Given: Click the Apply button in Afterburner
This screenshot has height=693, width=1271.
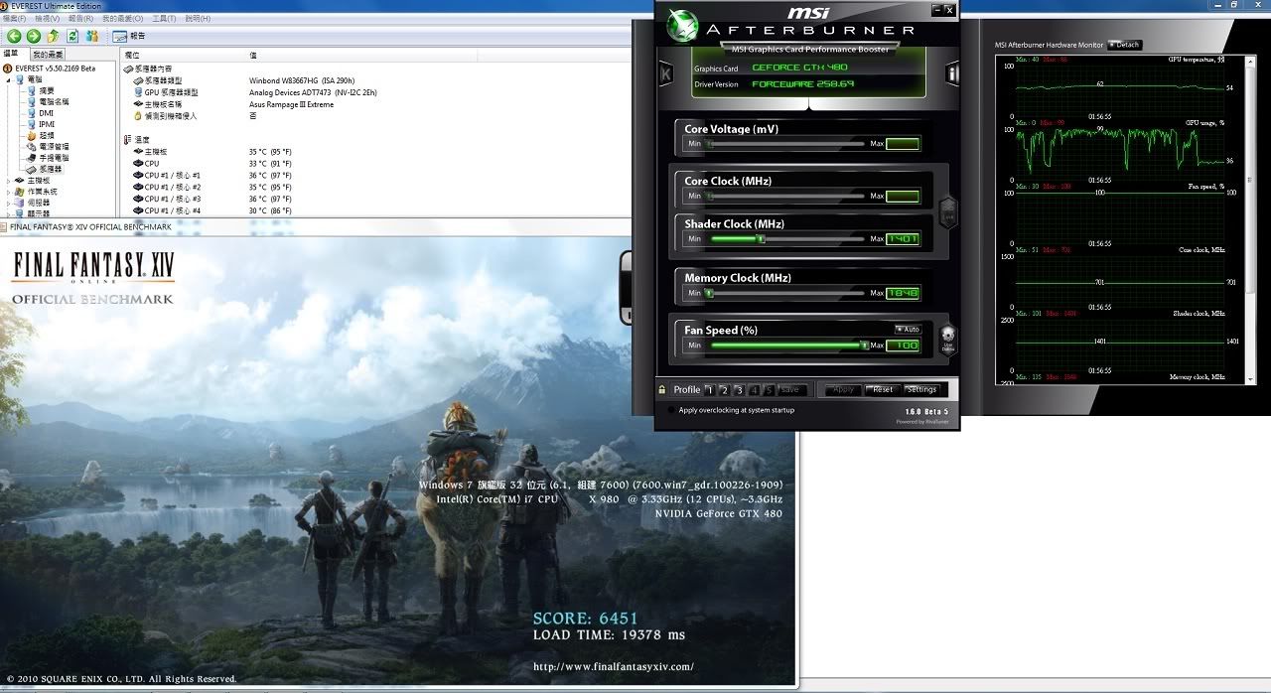Looking at the screenshot, I should coord(843,389).
